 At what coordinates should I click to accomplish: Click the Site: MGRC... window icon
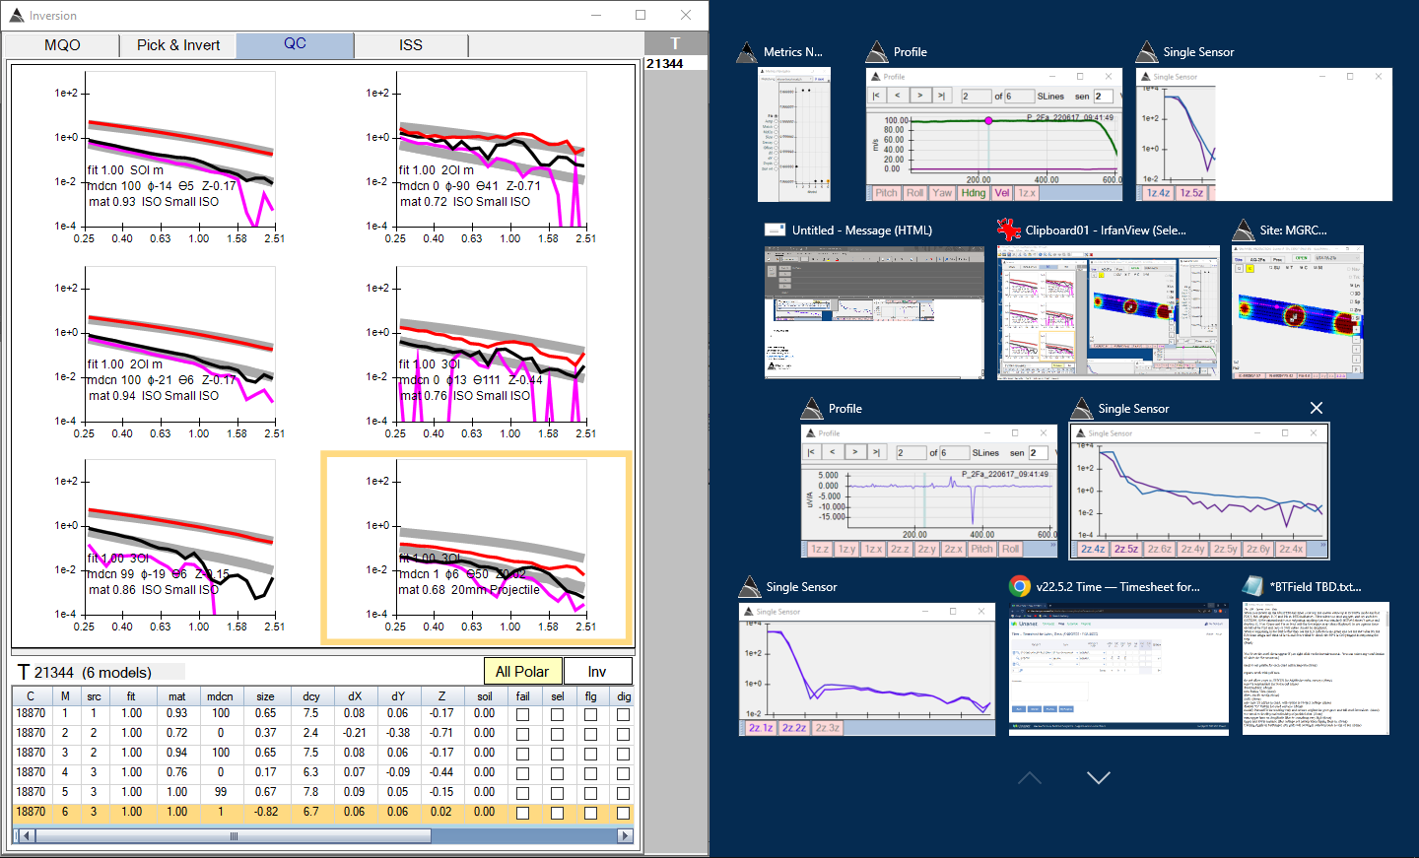[1244, 230]
